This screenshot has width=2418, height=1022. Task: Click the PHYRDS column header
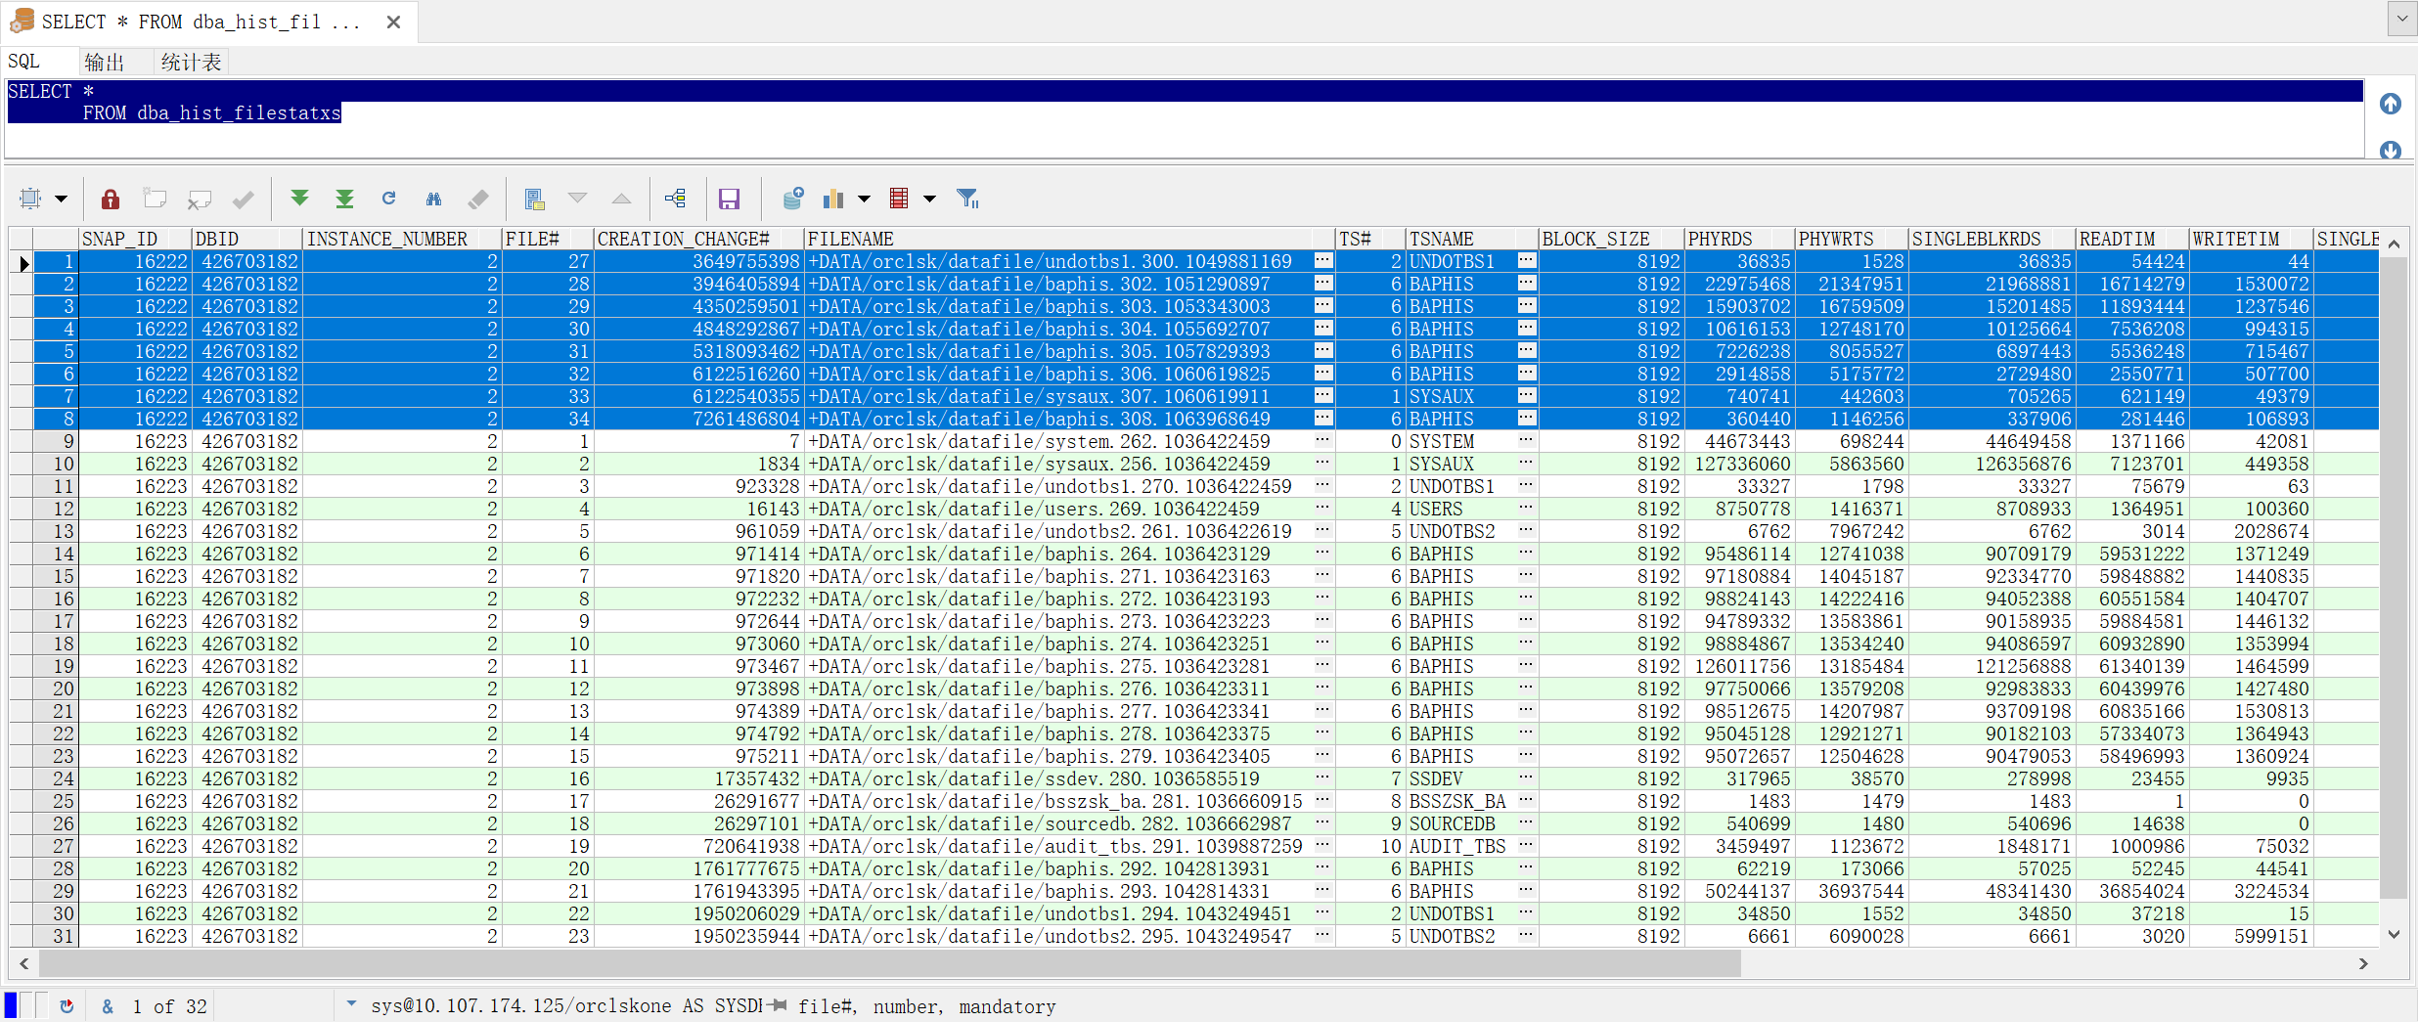coord(1738,239)
